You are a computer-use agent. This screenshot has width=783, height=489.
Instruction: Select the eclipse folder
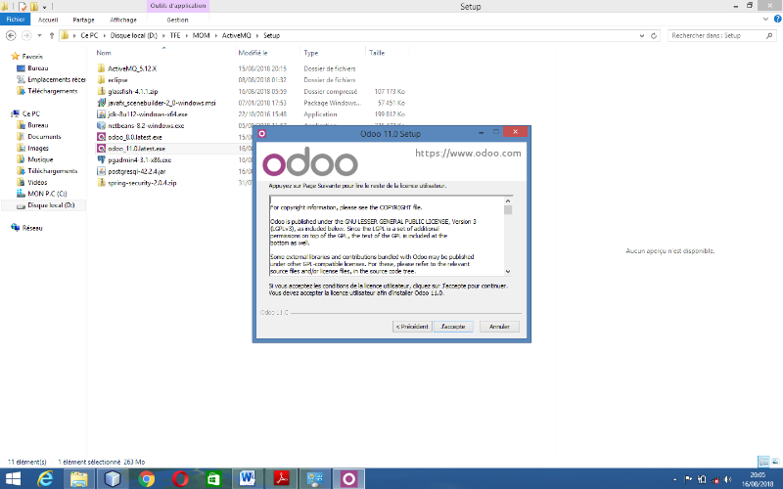click(117, 80)
